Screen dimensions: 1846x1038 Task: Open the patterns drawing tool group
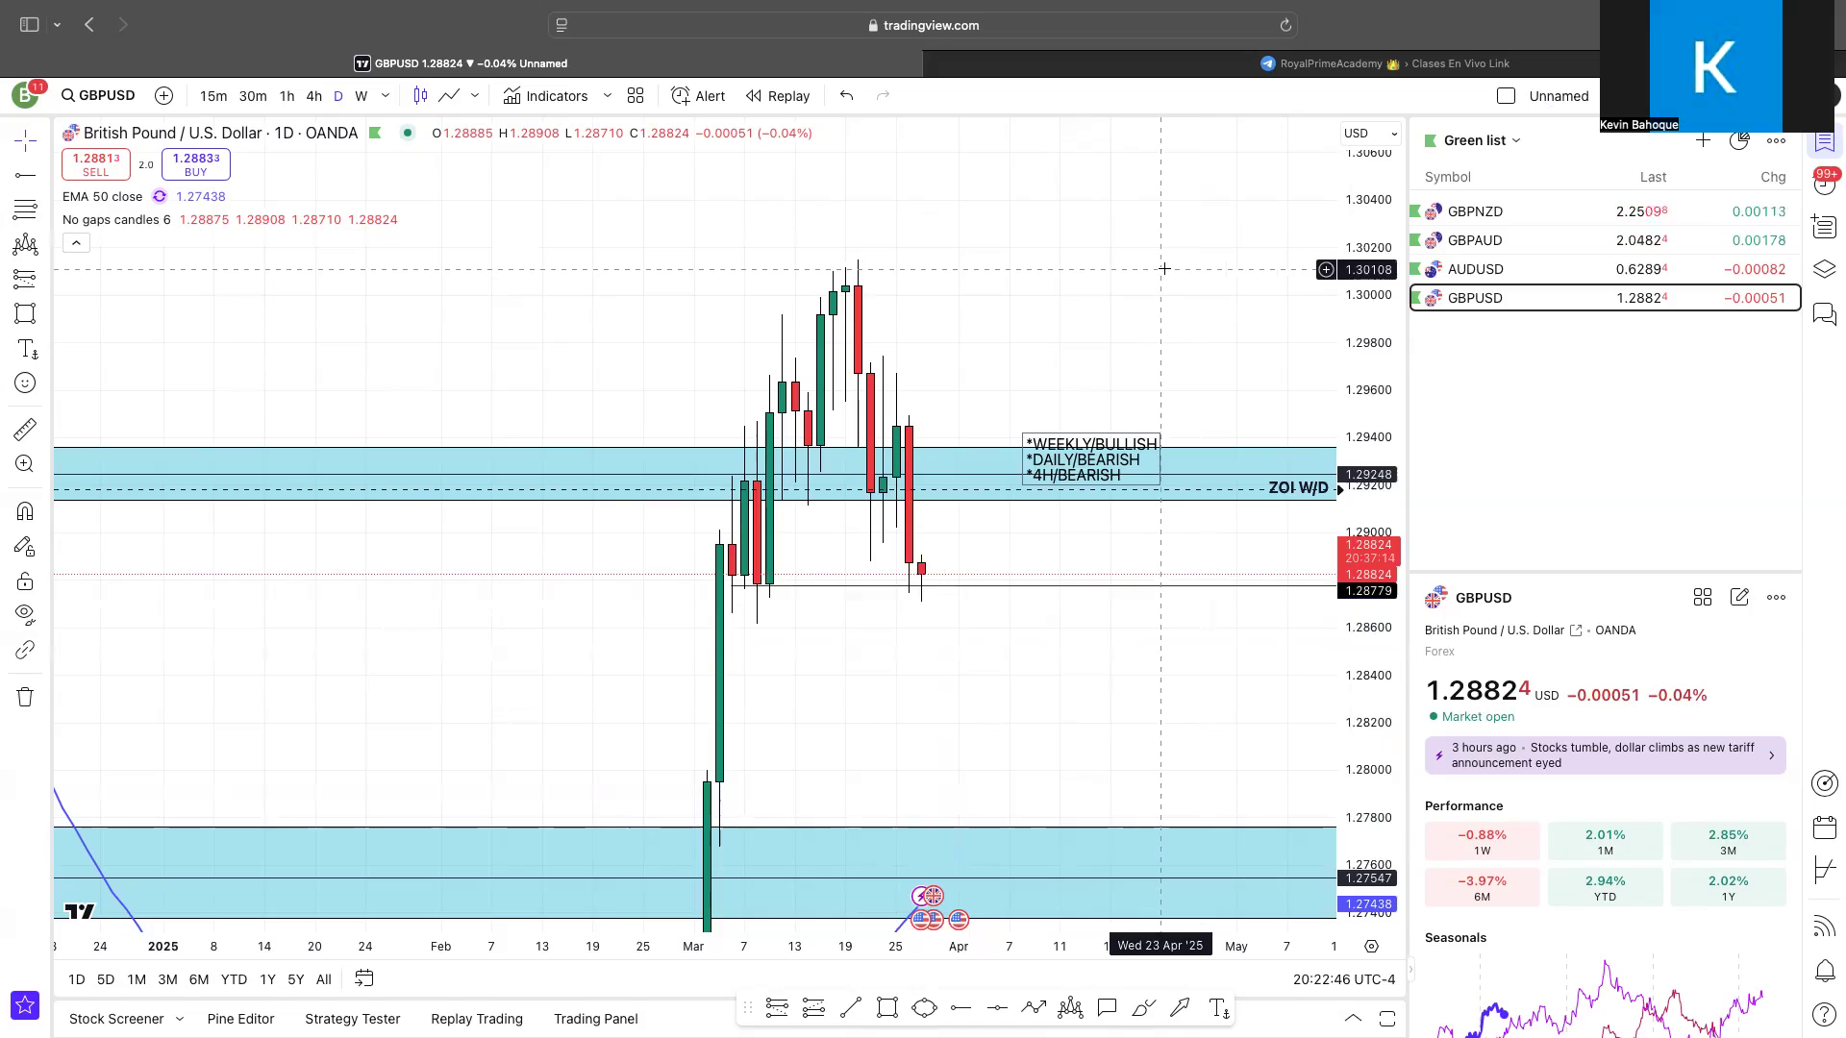pyautogui.click(x=26, y=244)
